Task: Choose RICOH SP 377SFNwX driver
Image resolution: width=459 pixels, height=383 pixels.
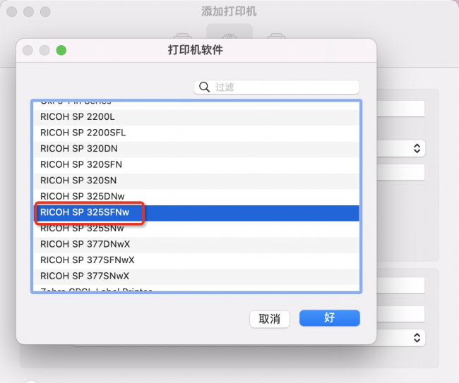Action: pos(196,260)
